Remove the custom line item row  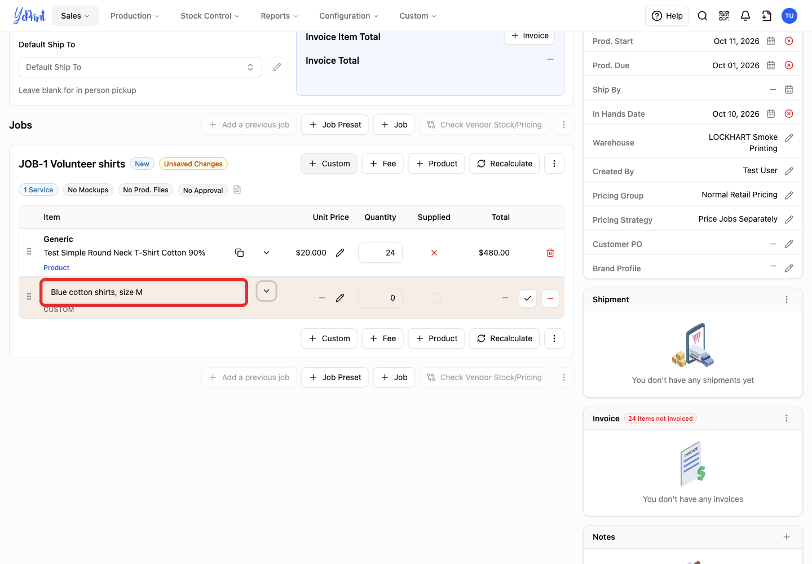click(550, 298)
